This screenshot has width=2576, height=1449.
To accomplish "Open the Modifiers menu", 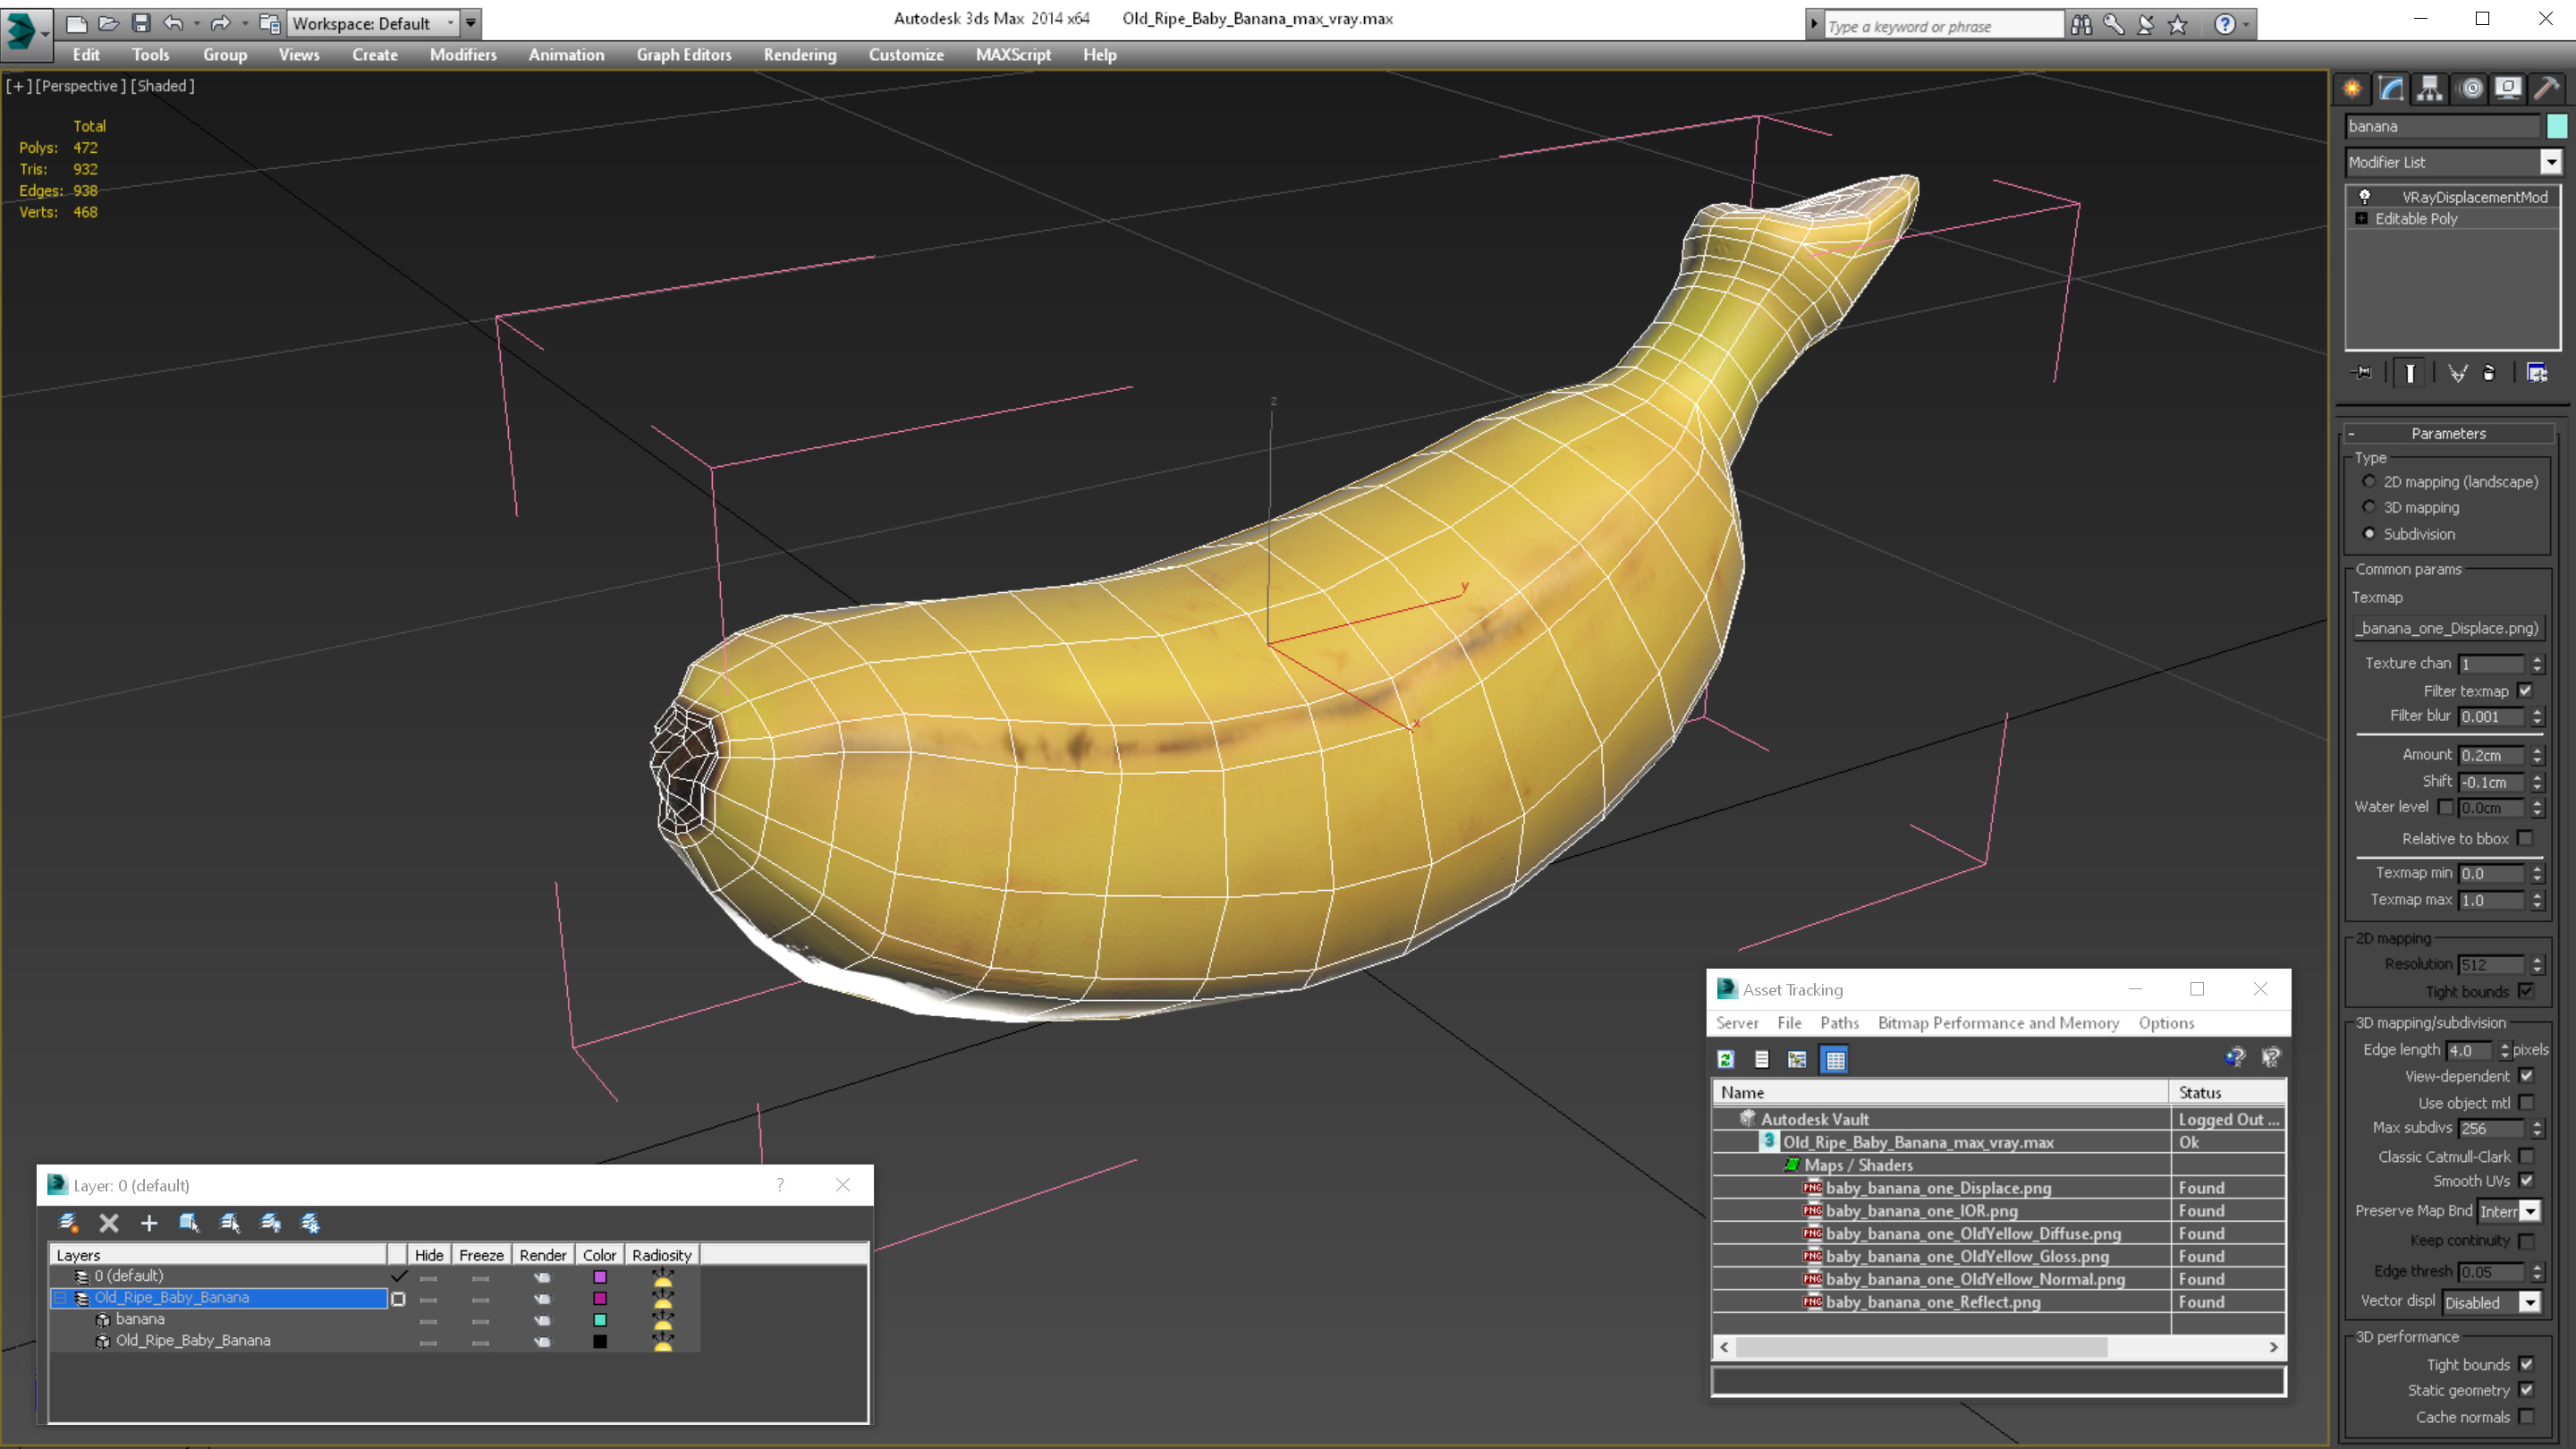I will point(463,55).
